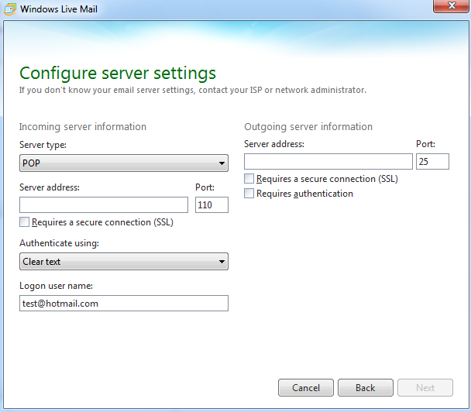The image size is (471, 412).
Task: Click the Windows Live Mail title bar icon
Action: [x=9, y=9]
